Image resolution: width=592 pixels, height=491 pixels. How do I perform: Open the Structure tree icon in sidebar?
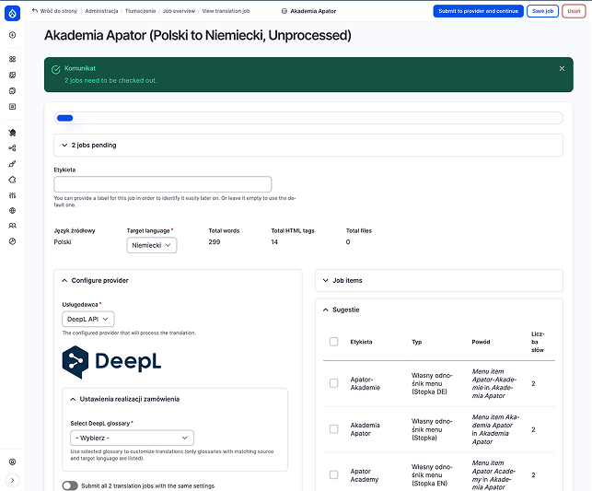(x=13, y=148)
